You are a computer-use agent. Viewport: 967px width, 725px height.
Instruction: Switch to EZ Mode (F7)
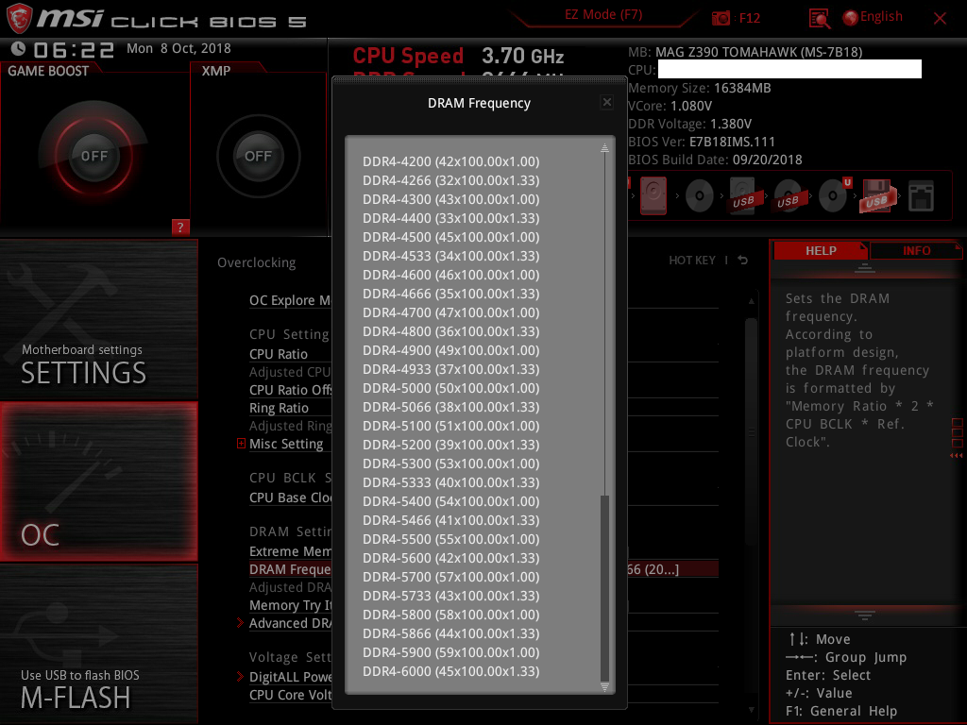pos(603,15)
